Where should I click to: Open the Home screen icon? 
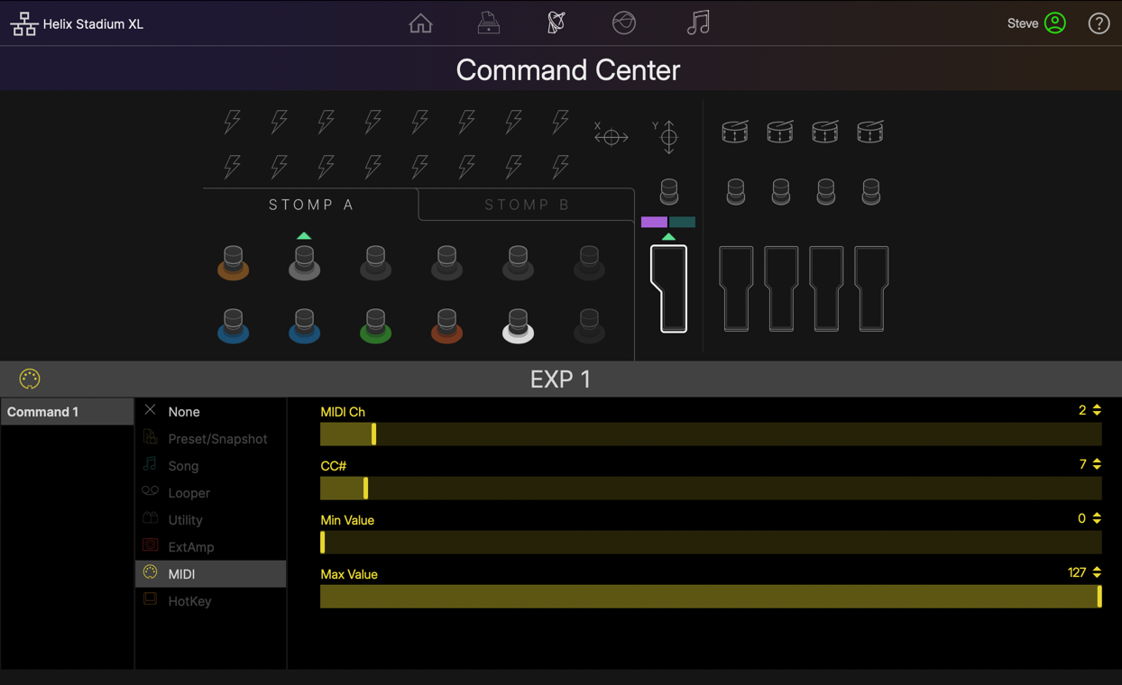420,23
